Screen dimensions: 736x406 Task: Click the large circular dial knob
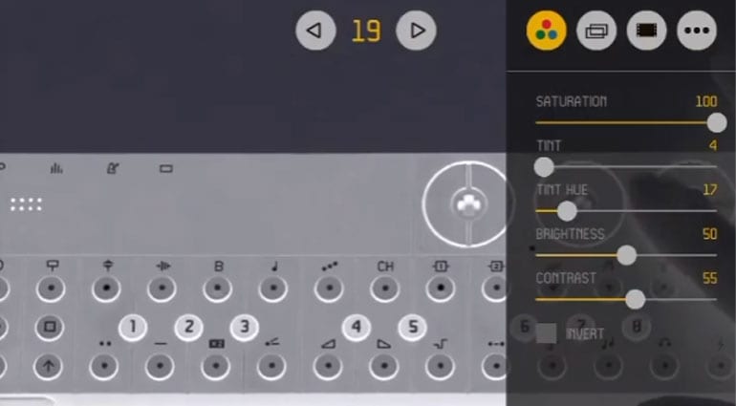click(468, 204)
